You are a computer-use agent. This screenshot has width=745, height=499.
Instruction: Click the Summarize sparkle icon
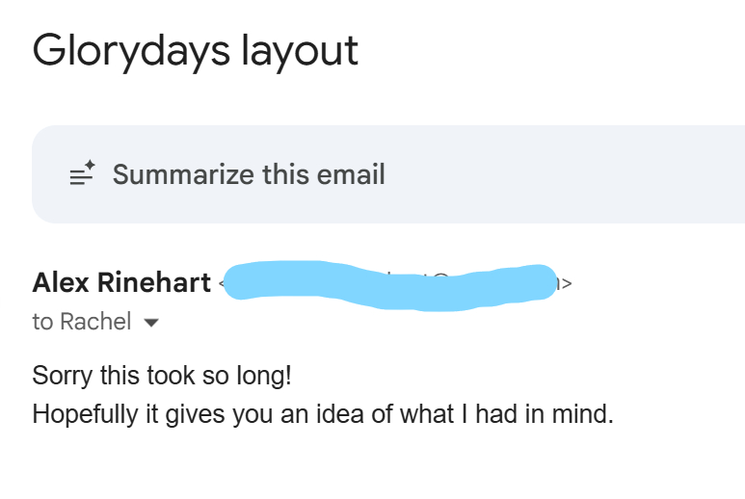point(83,174)
